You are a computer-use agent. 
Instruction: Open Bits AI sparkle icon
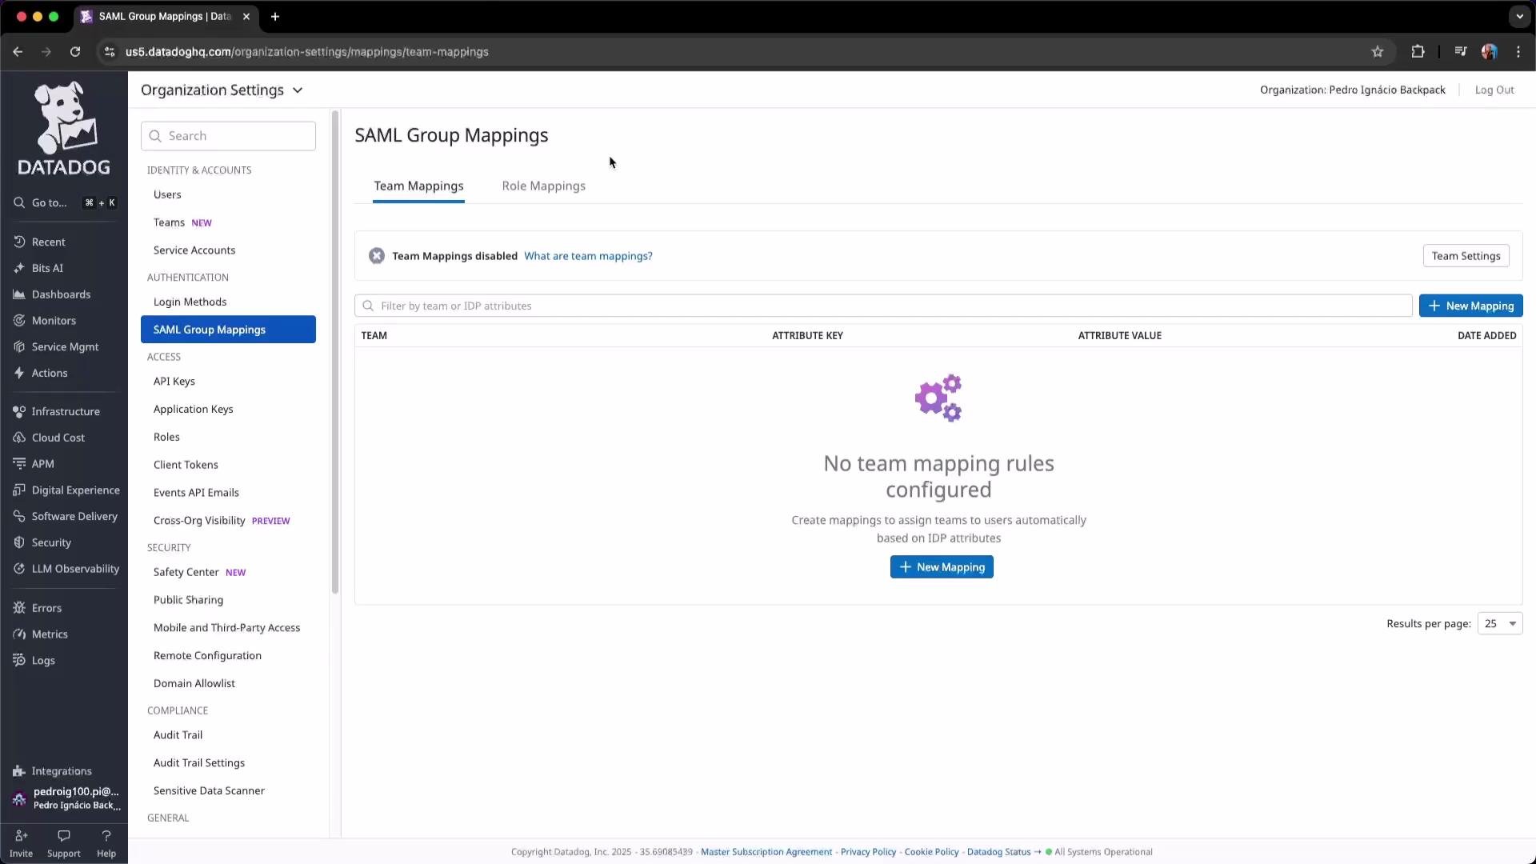[x=19, y=268]
